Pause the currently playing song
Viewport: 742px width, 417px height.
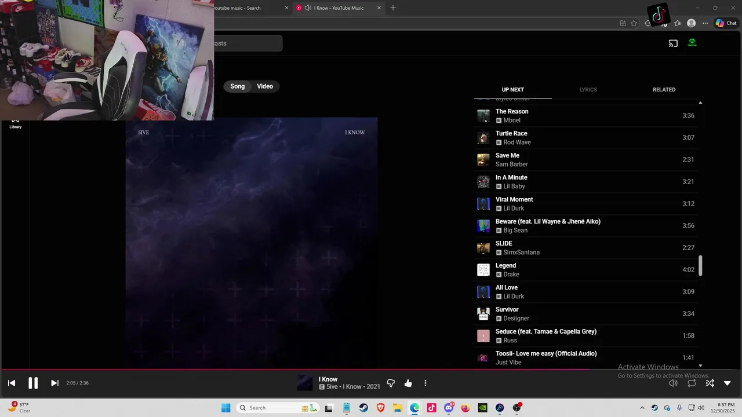[33, 383]
